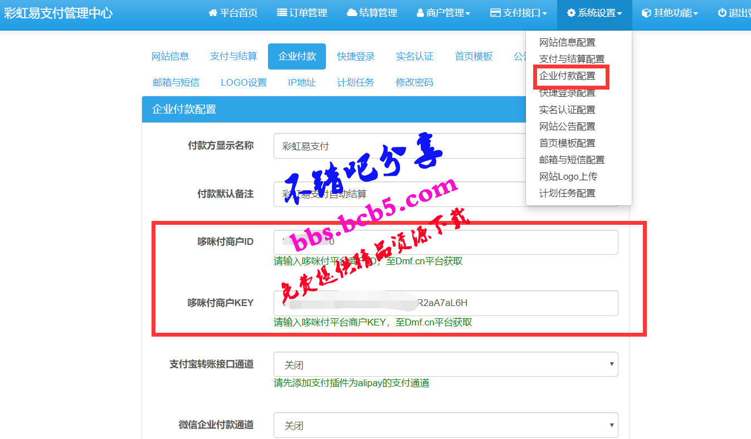Open 平台首页 in the navbar
The width and height of the screenshot is (751, 439).
pos(233,13)
